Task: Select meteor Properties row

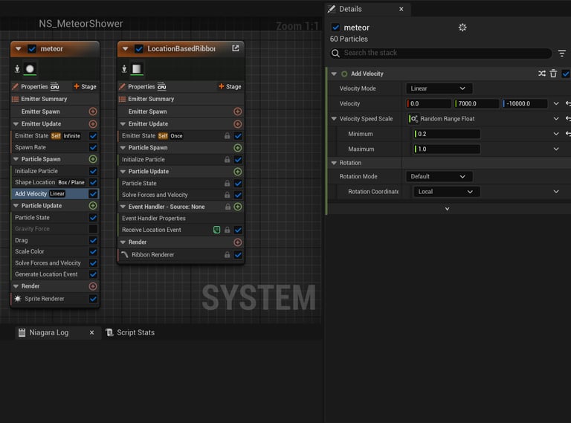Action: 35,87
